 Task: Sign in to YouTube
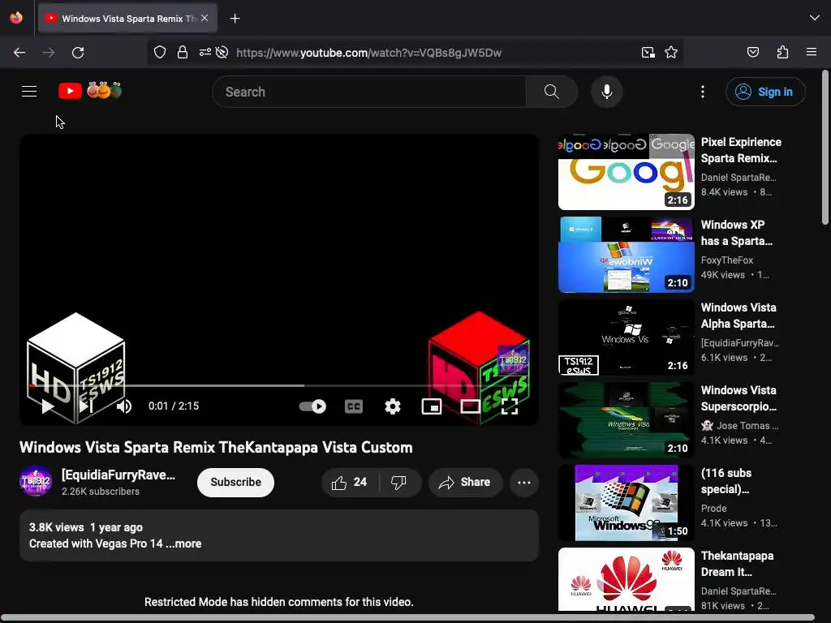coord(765,92)
